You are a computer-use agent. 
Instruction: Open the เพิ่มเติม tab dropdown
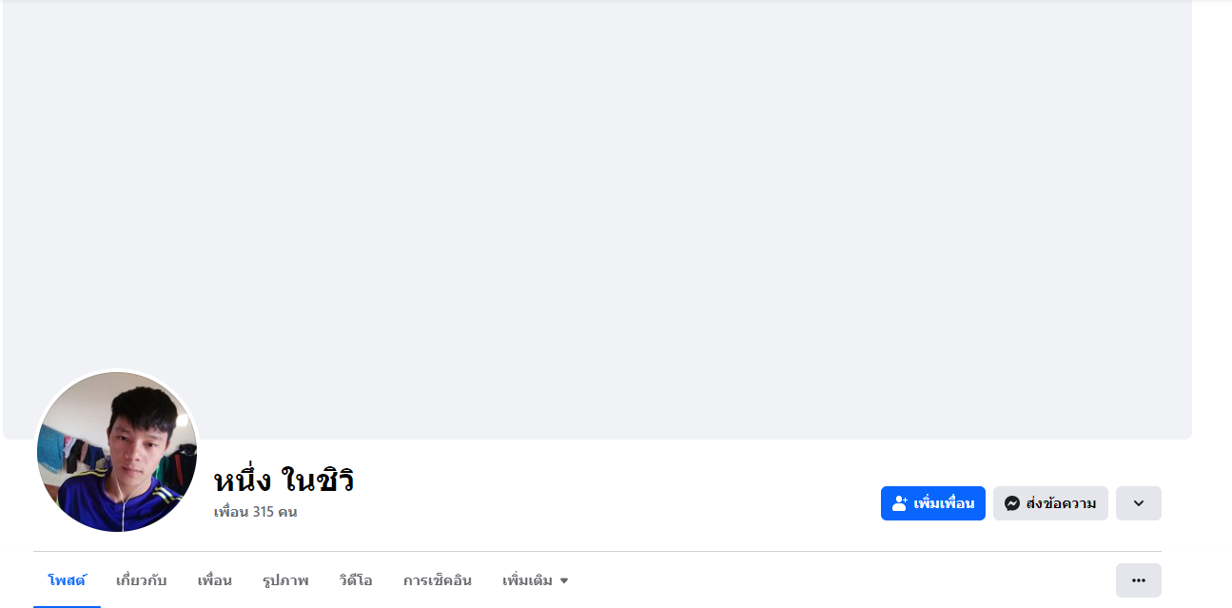point(536,580)
